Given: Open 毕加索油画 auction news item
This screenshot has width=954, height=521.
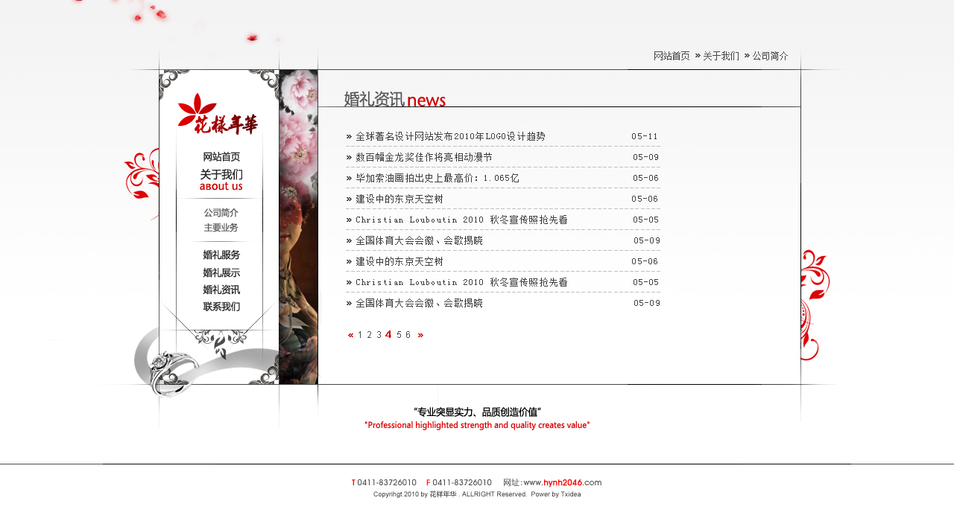Looking at the screenshot, I should 437,179.
